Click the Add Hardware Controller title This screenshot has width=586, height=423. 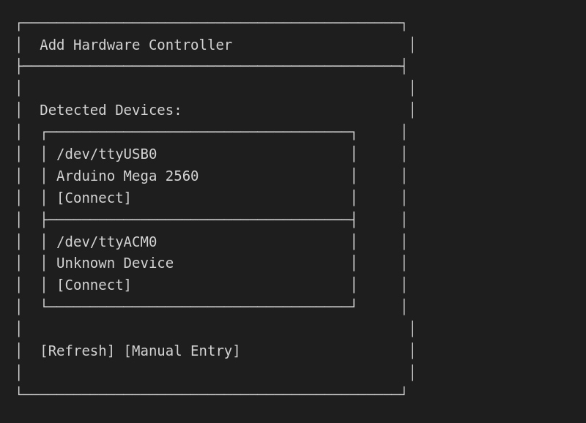tap(135, 45)
